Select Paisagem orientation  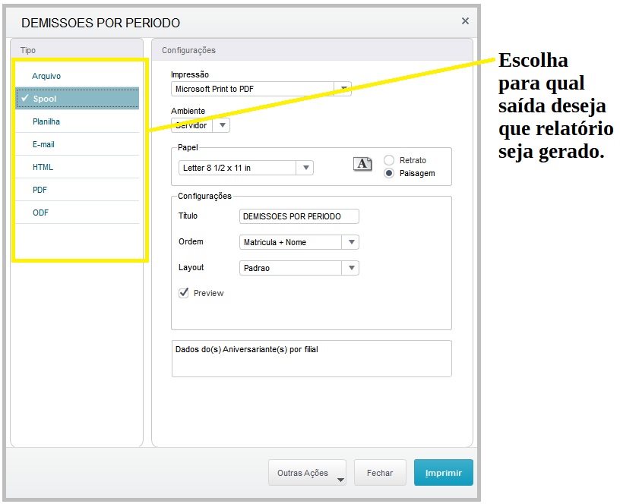point(390,173)
